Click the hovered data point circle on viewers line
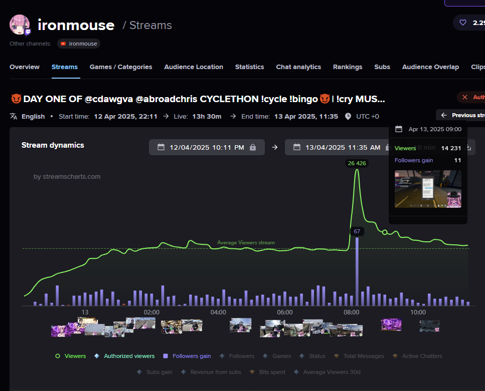Image resolution: width=485 pixels, height=391 pixels. click(385, 232)
